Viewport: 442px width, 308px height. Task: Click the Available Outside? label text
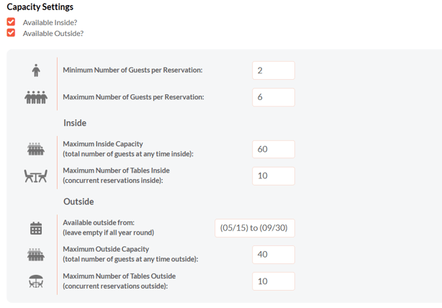pyautogui.click(x=53, y=33)
